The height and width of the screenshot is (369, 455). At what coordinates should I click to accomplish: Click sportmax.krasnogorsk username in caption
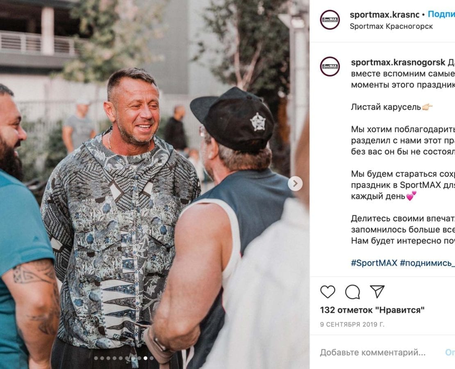(x=398, y=62)
